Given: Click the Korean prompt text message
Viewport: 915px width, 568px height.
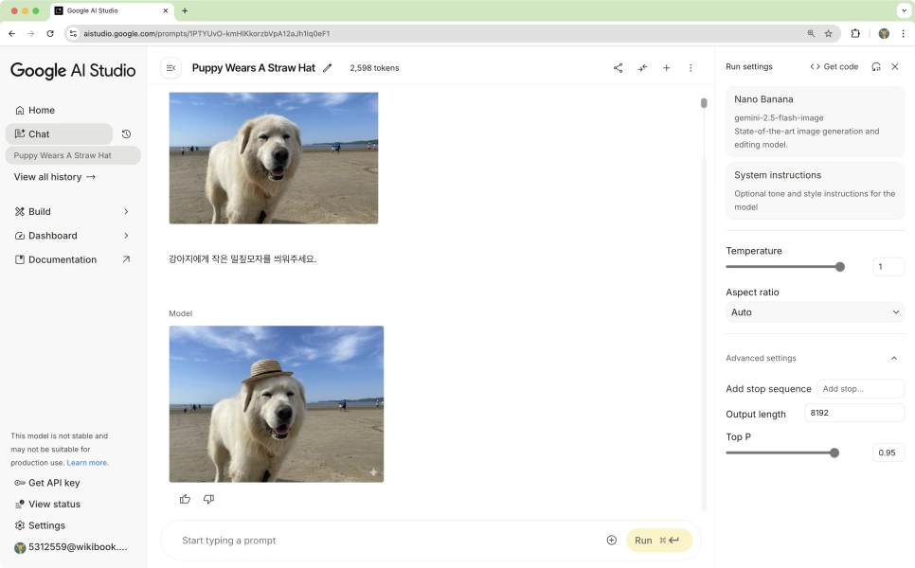Looking at the screenshot, I should (242, 259).
